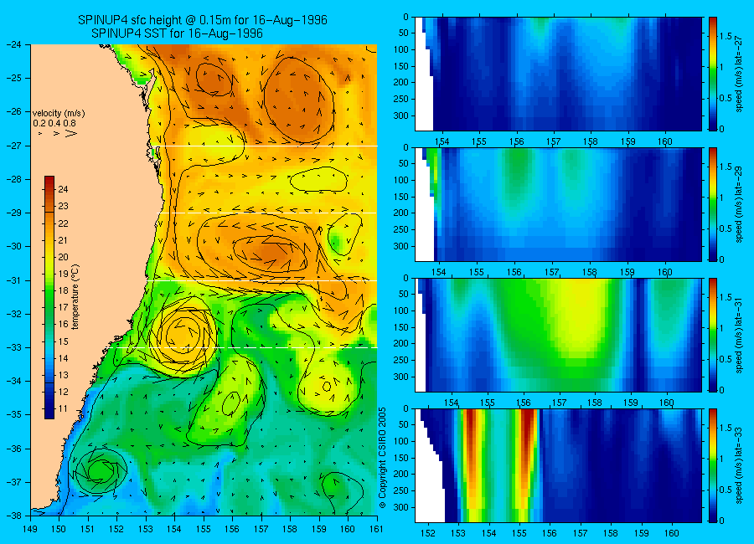Viewport: 754px width, 544px height.
Task: Select the "speed (m/s) lat=-27" label
Action: point(740,74)
